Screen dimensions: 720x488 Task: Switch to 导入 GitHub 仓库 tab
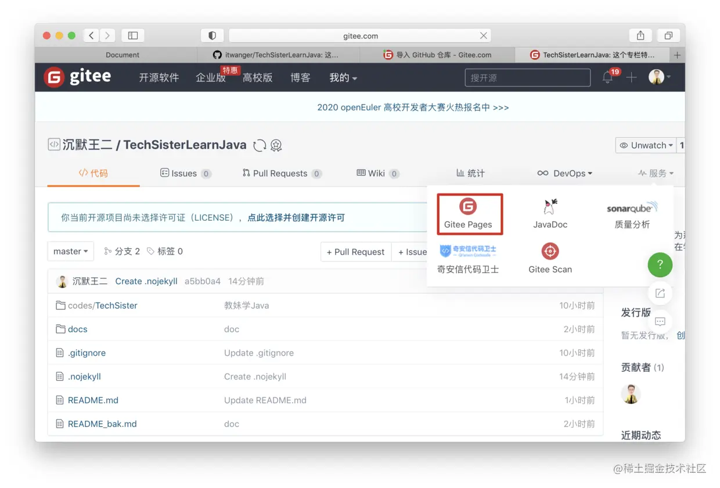437,55
